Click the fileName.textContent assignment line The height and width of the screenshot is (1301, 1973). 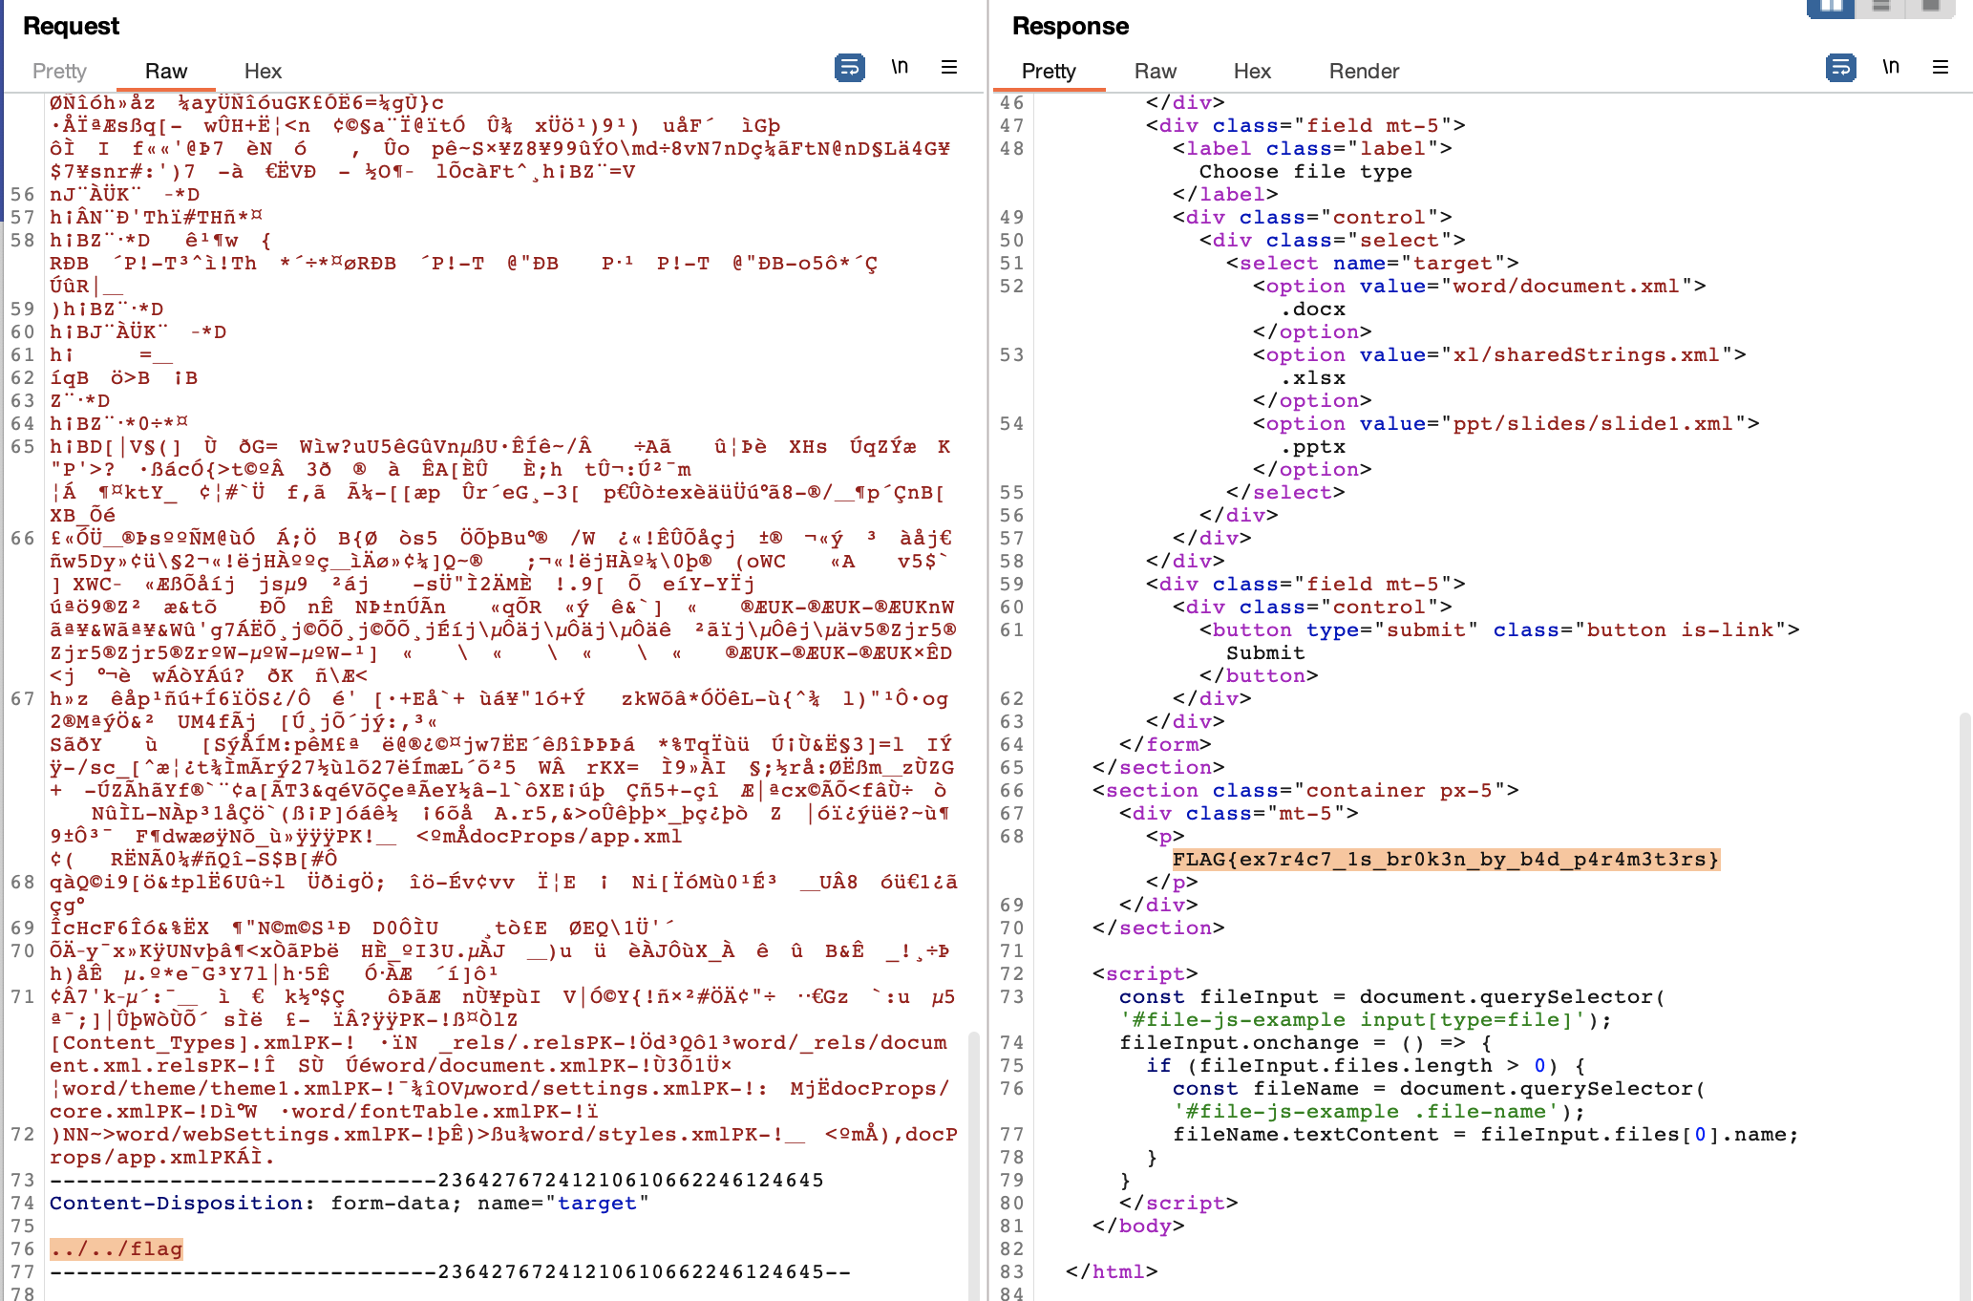pos(1486,1134)
